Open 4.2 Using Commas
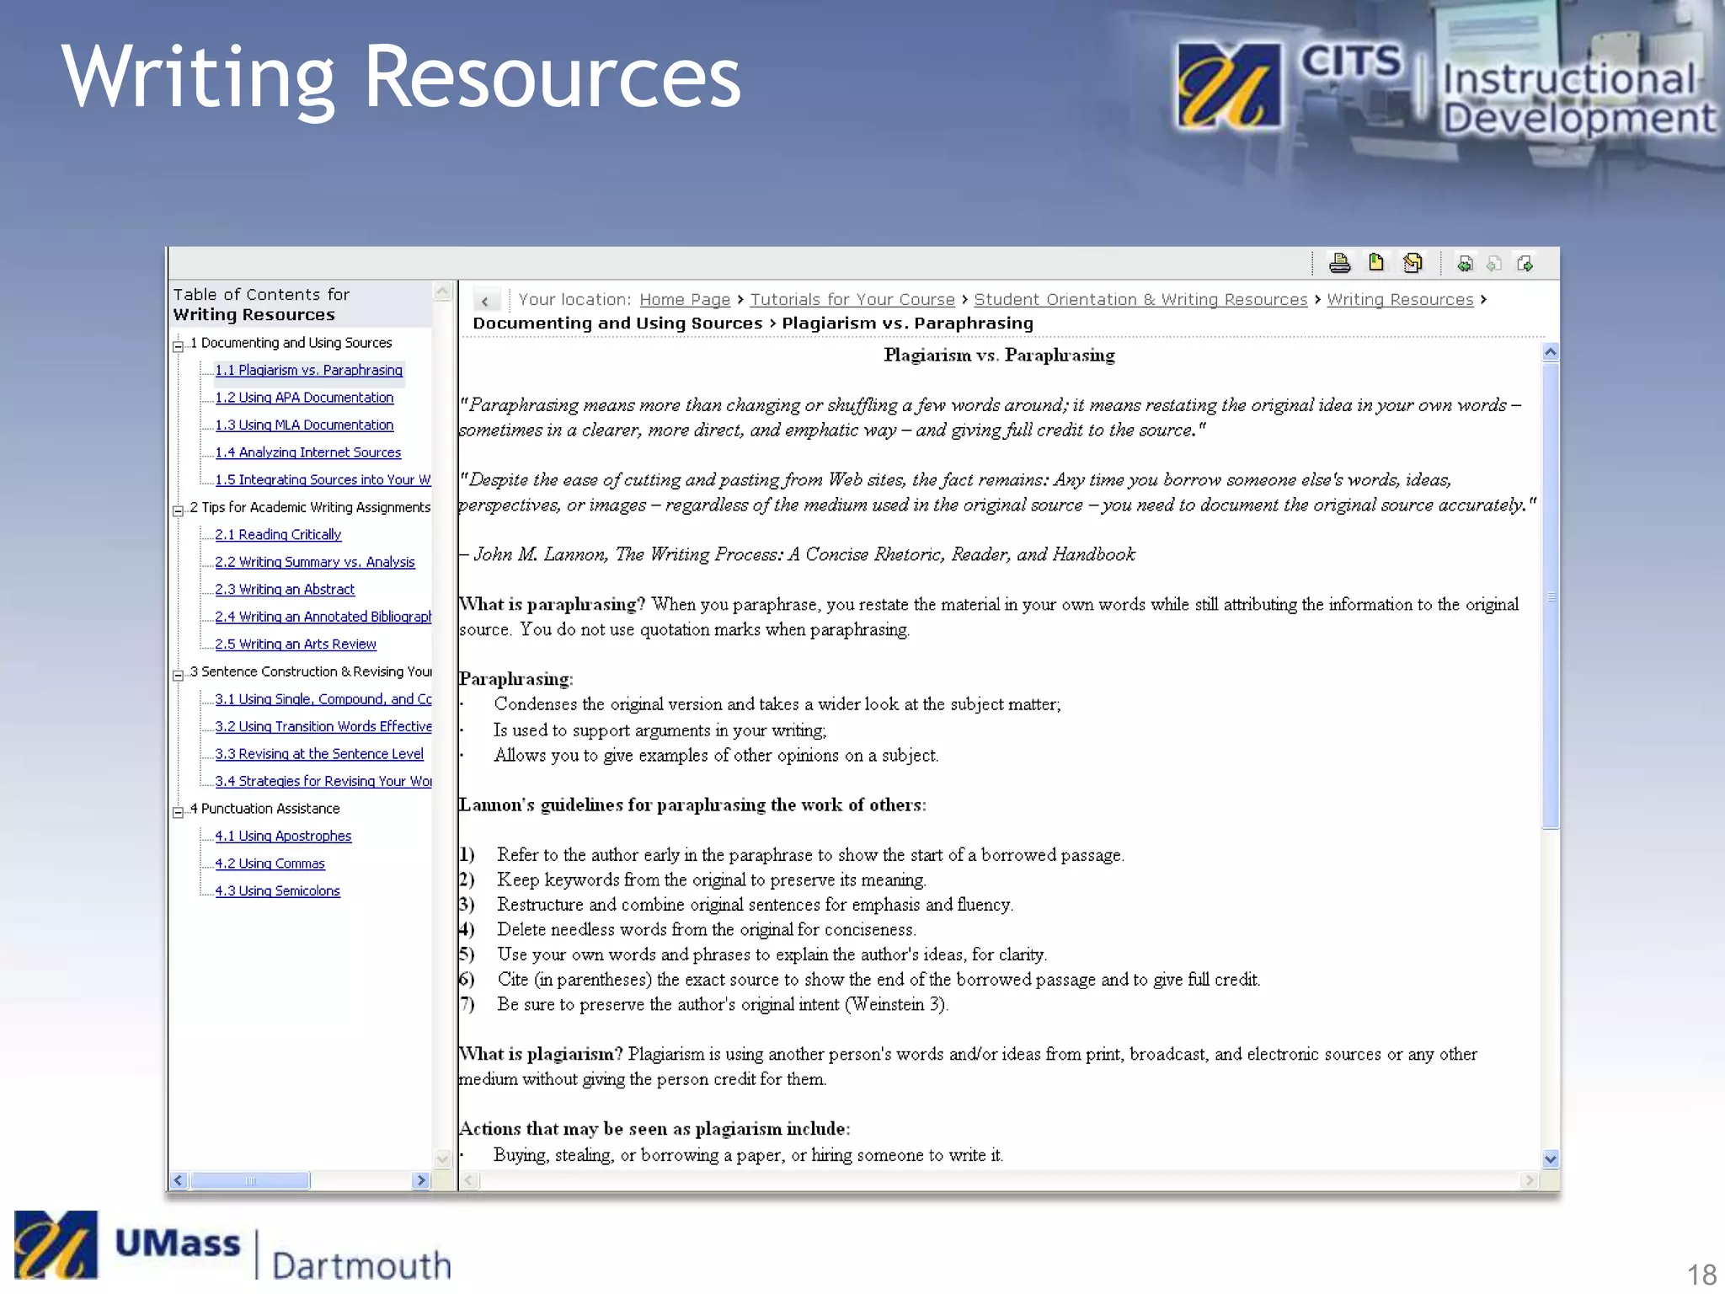 tap(270, 864)
